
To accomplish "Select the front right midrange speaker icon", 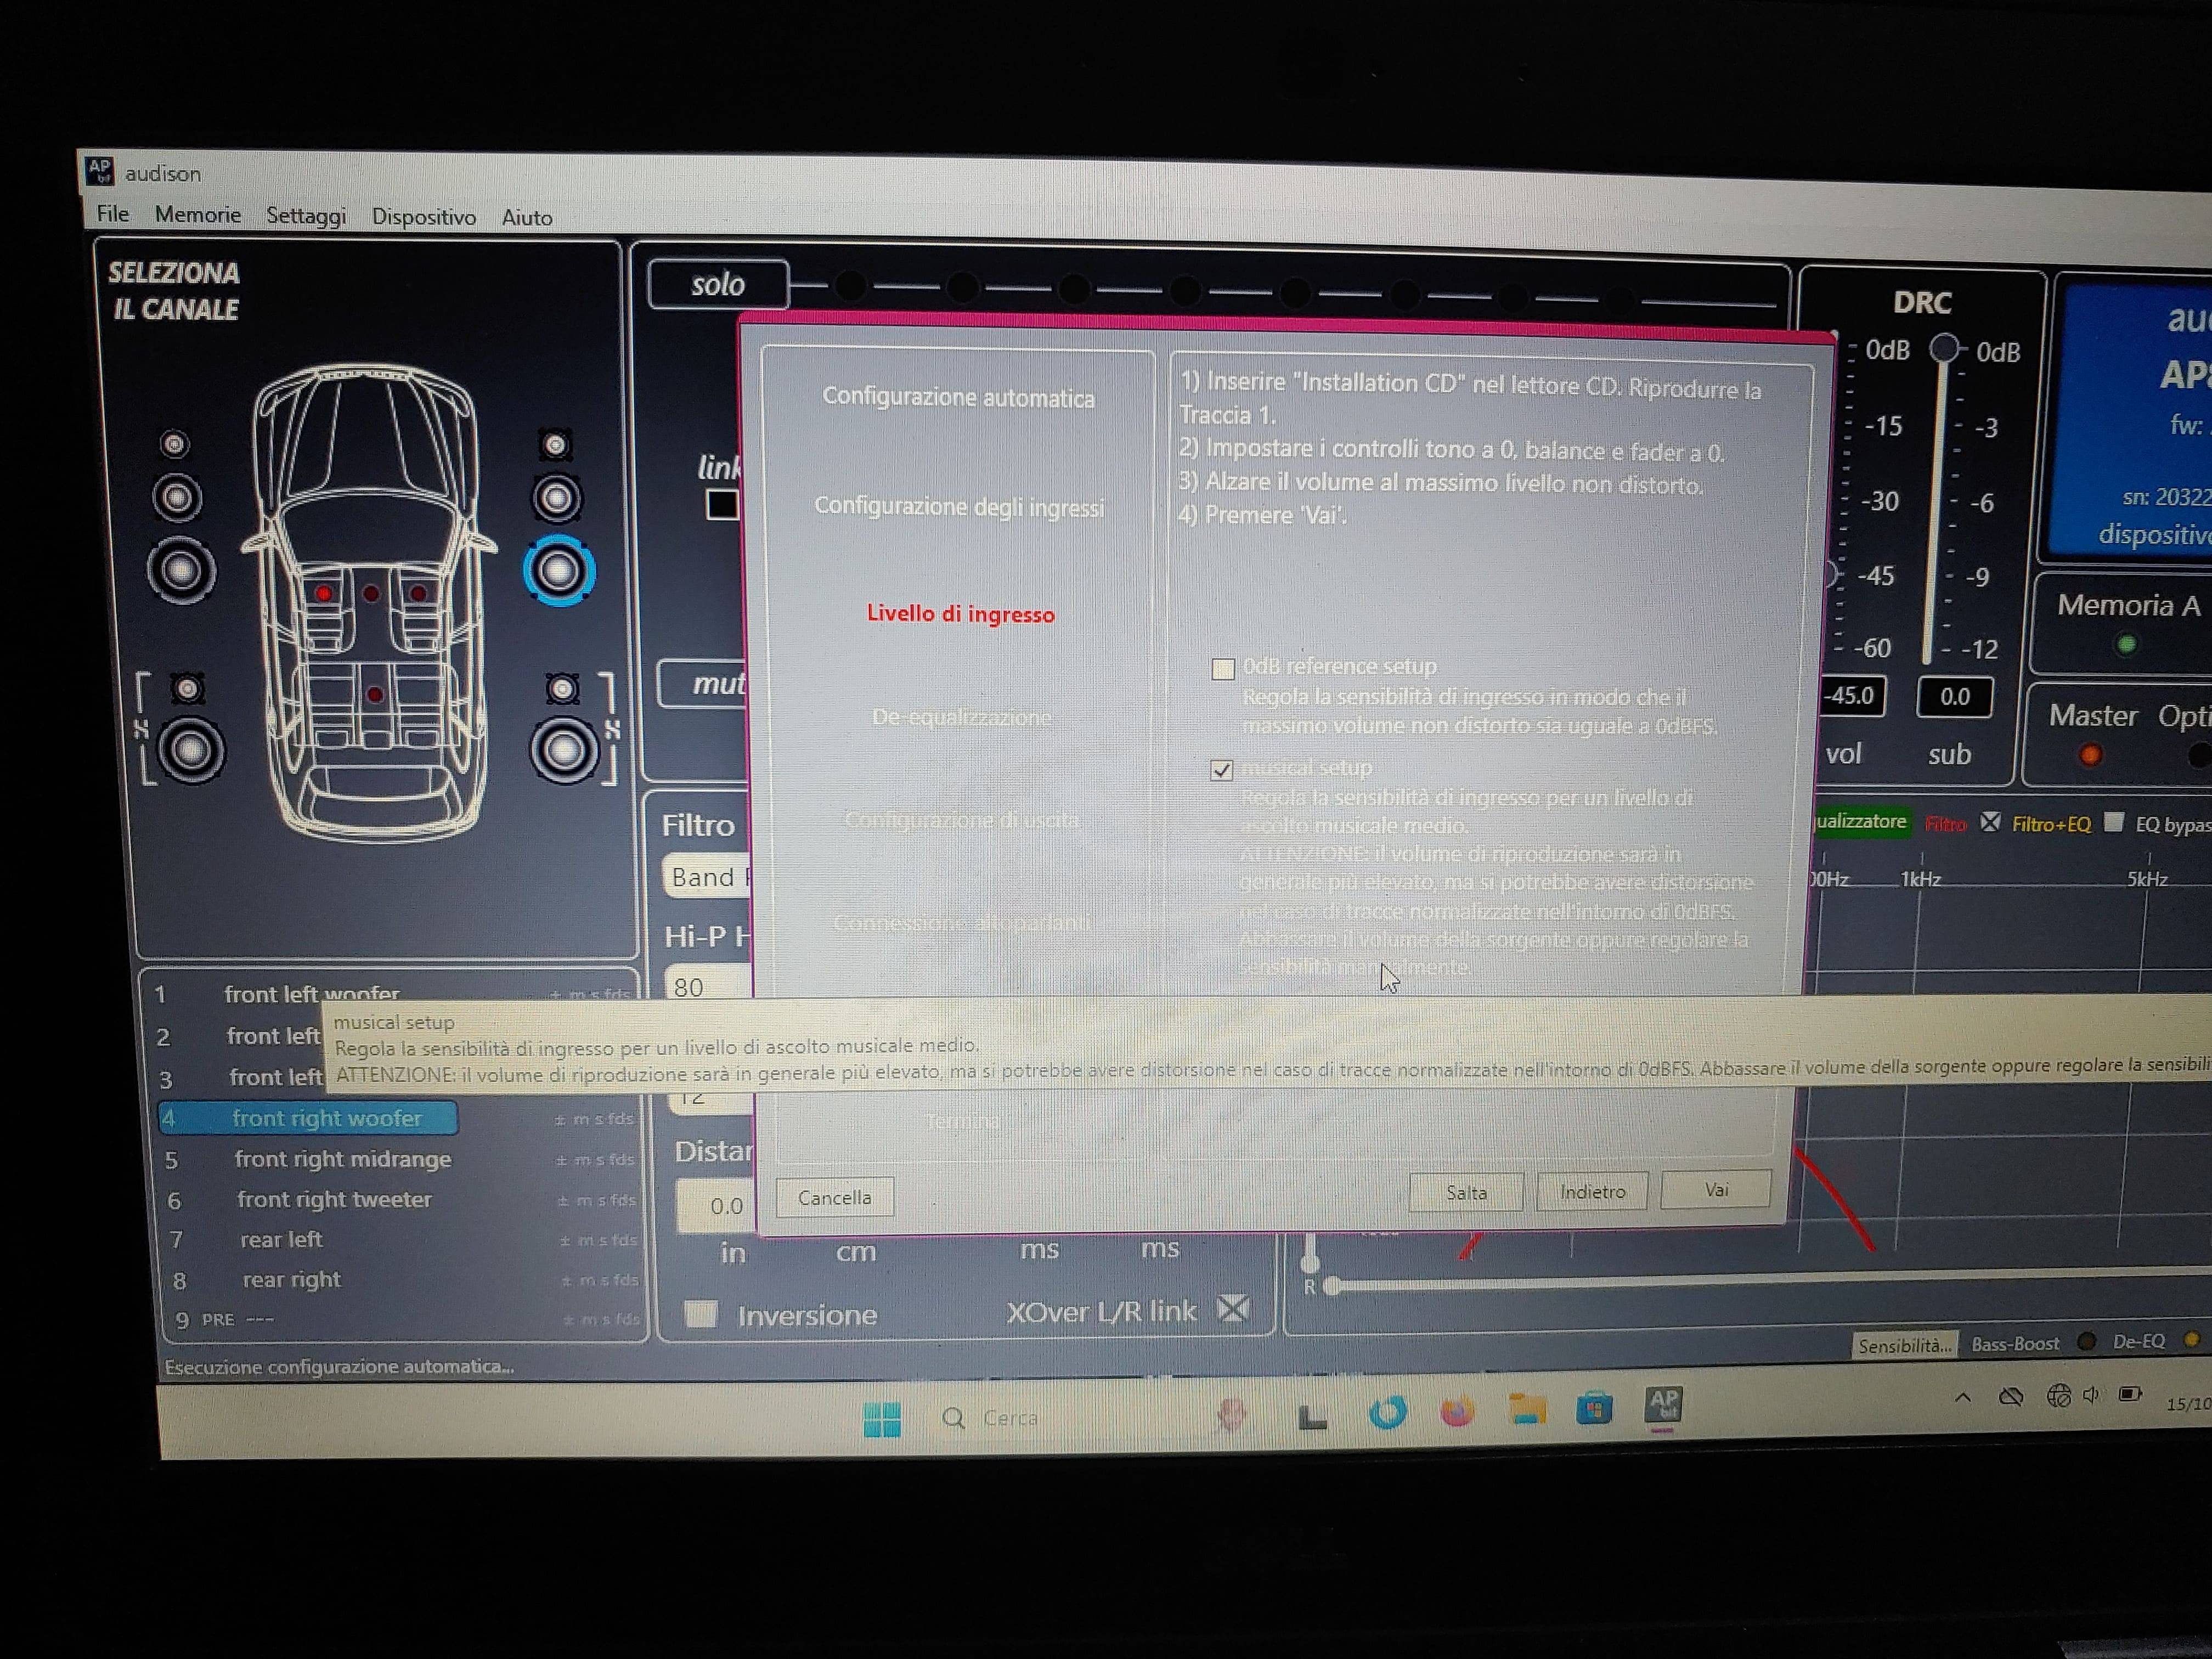I will pos(557,498).
